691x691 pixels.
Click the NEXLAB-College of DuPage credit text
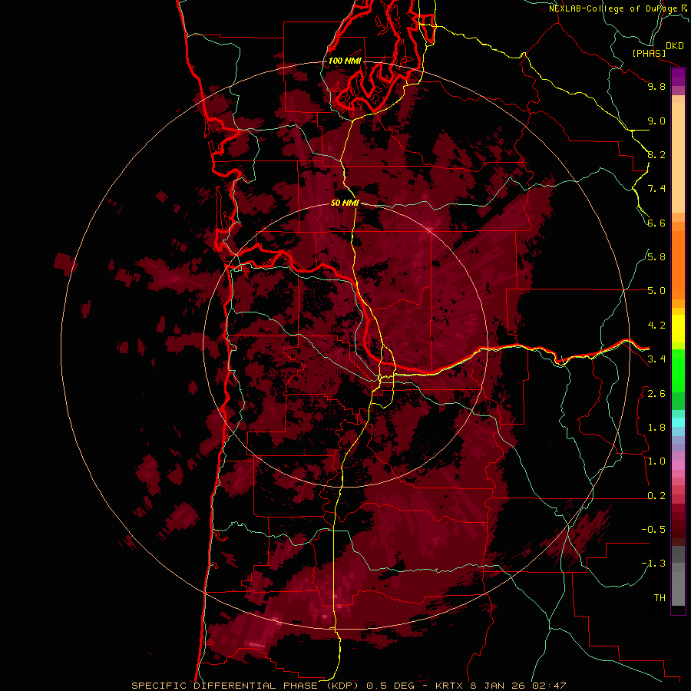click(613, 8)
